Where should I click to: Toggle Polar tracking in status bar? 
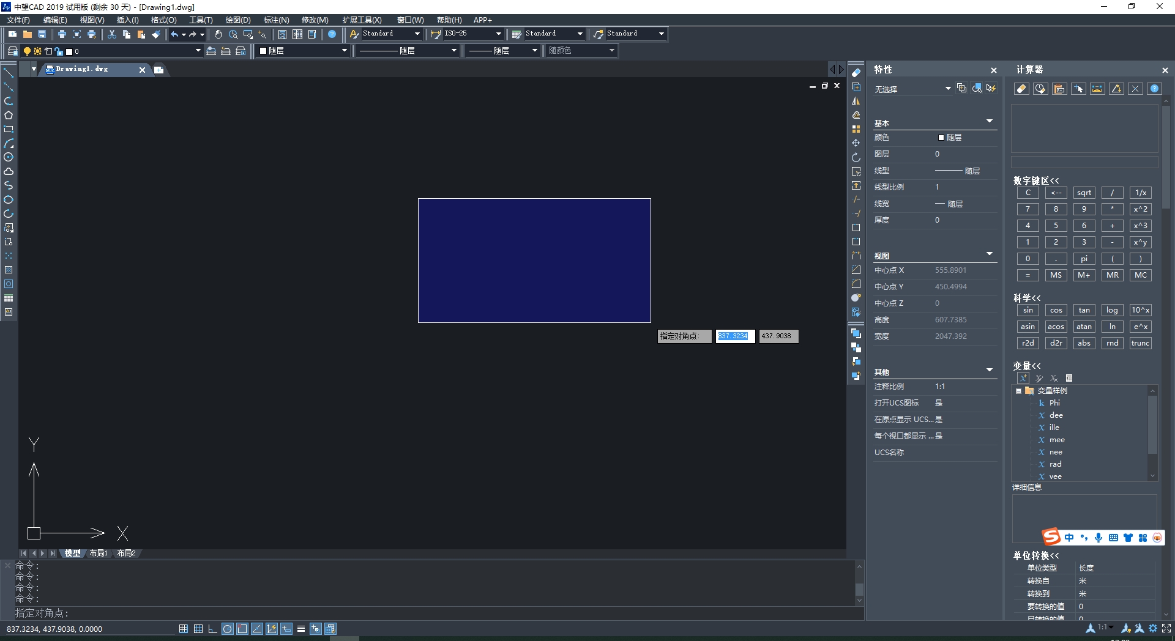click(x=228, y=629)
